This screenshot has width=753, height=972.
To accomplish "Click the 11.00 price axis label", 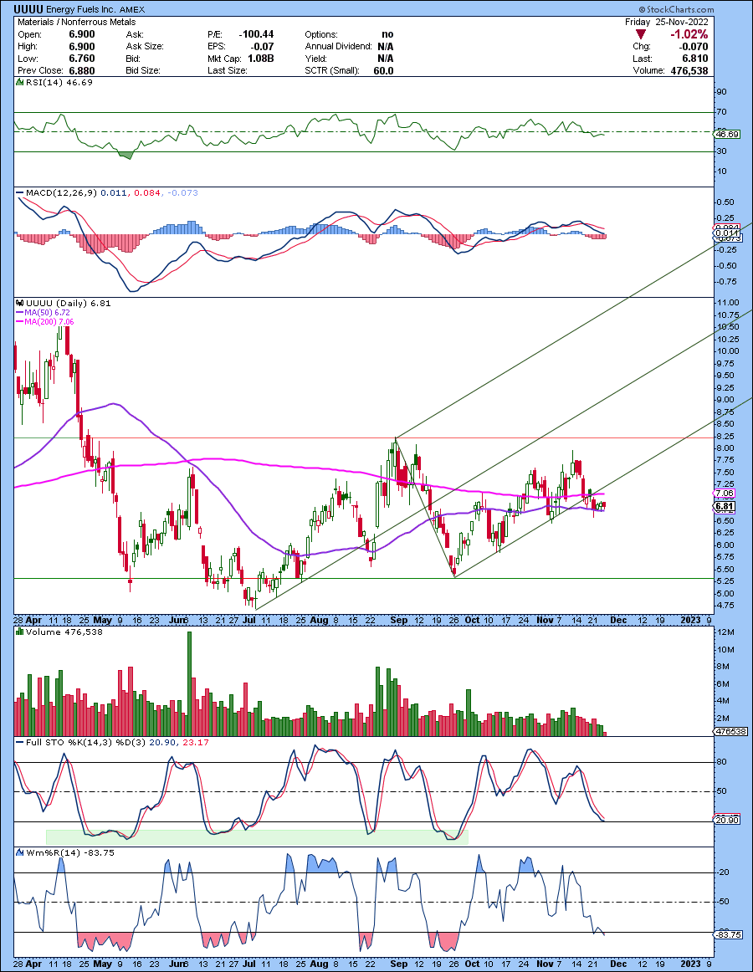I will (728, 303).
